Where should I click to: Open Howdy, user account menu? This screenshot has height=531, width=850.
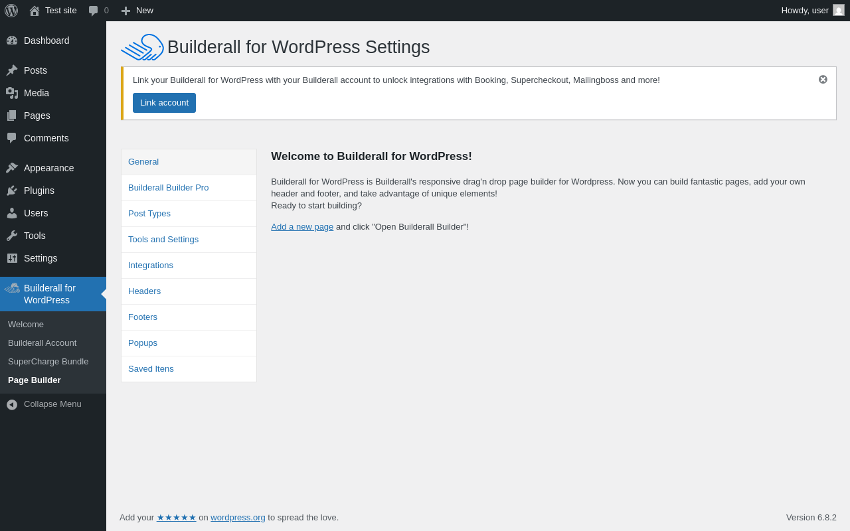pyautogui.click(x=813, y=11)
